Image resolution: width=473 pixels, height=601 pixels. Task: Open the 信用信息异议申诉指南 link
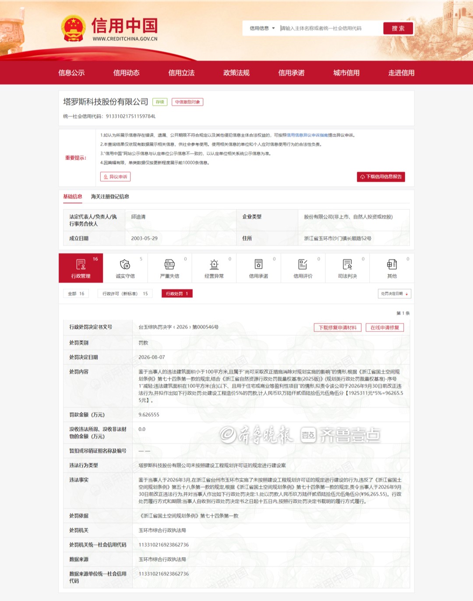[307, 135]
